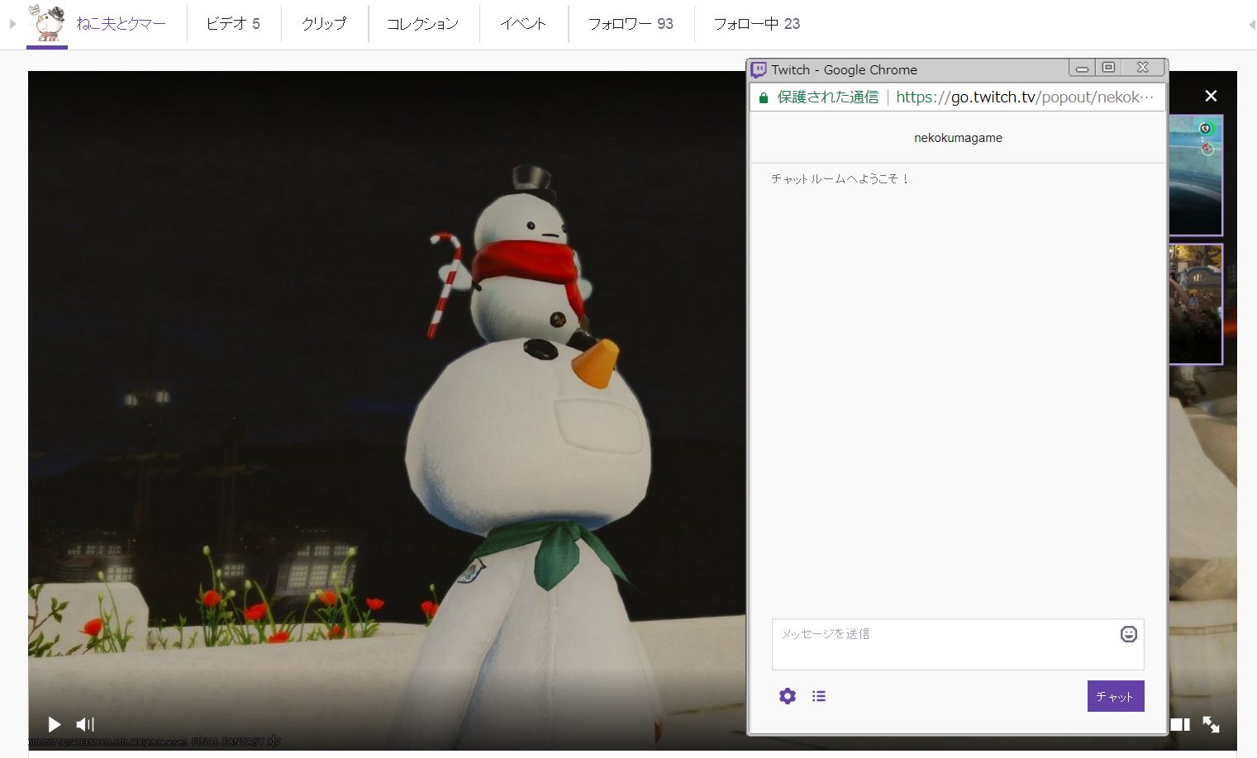Send the message with チャット button
The height and width of the screenshot is (758, 1257).
(x=1116, y=696)
